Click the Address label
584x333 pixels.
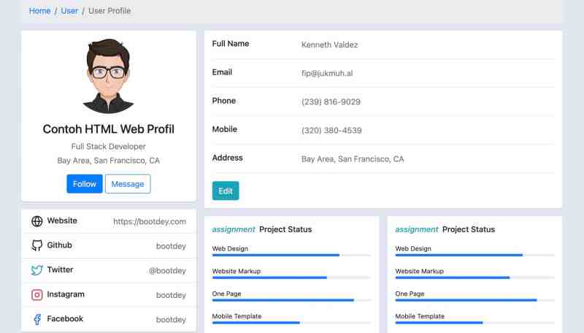(x=228, y=158)
